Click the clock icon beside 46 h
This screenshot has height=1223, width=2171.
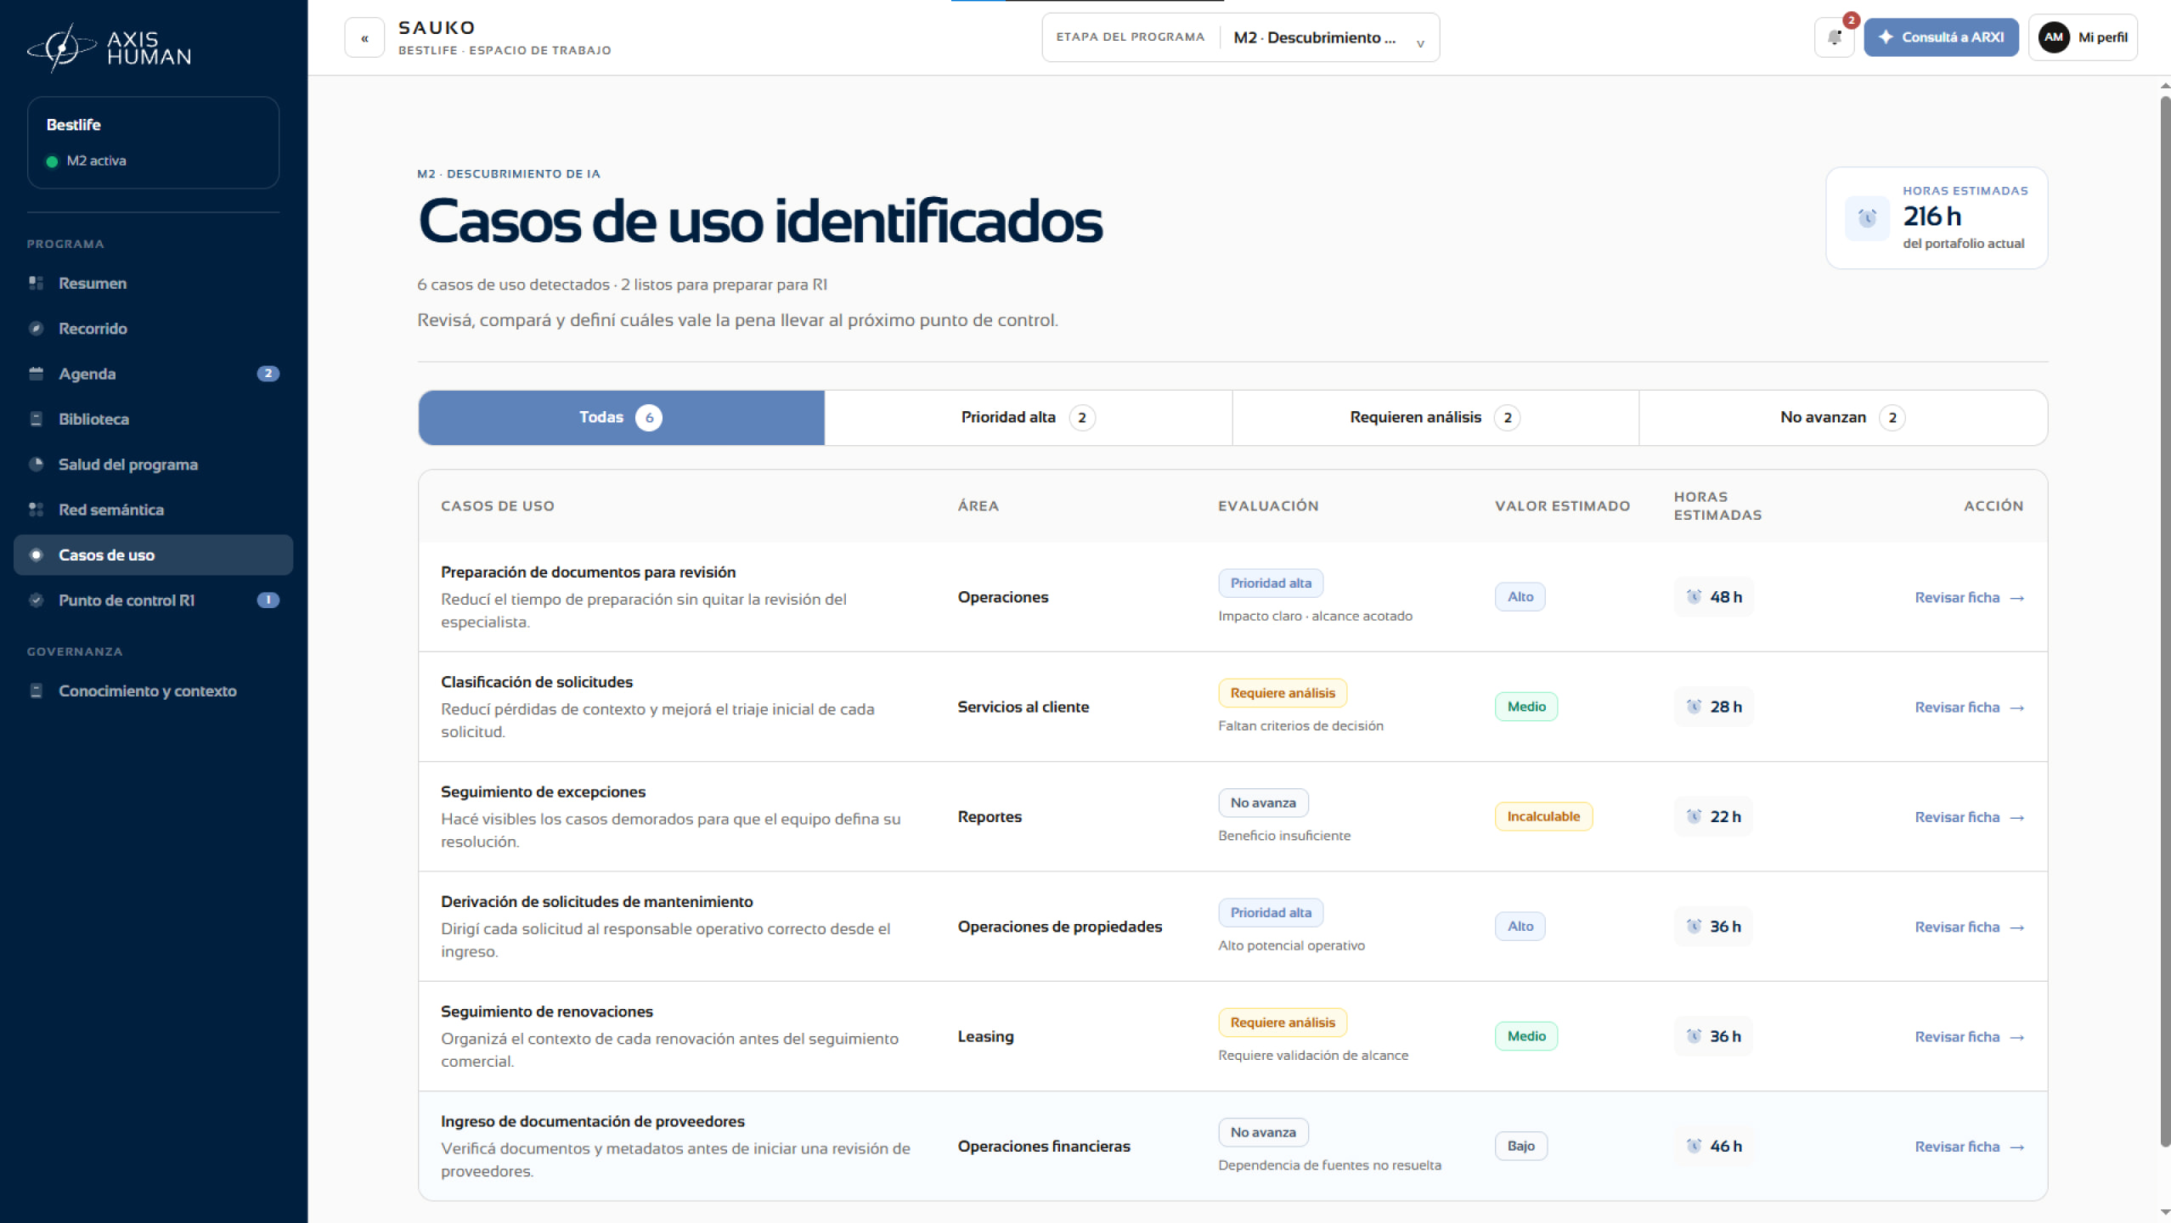pos(1694,1146)
